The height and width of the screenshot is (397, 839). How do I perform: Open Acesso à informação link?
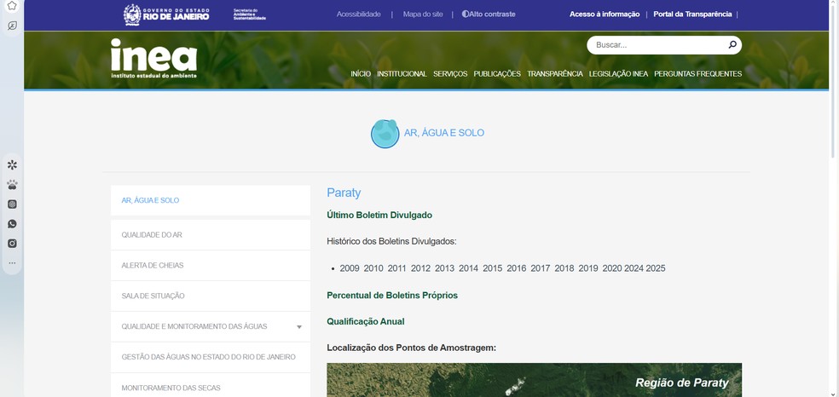(x=605, y=14)
